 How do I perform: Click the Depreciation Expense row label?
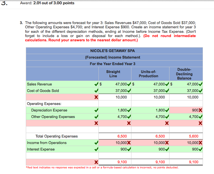[x=49, y=110]
